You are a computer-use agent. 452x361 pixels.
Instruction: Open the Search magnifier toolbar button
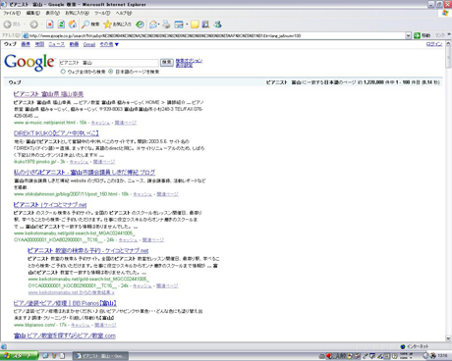pos(90,25)
